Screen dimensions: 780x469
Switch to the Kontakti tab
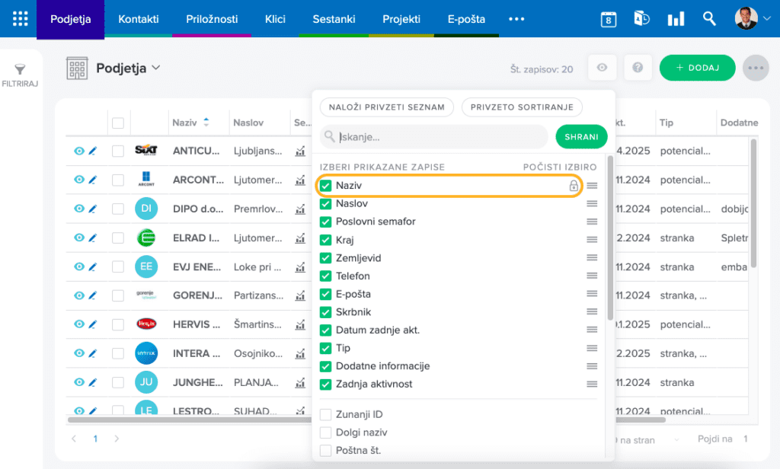point(137,19)
